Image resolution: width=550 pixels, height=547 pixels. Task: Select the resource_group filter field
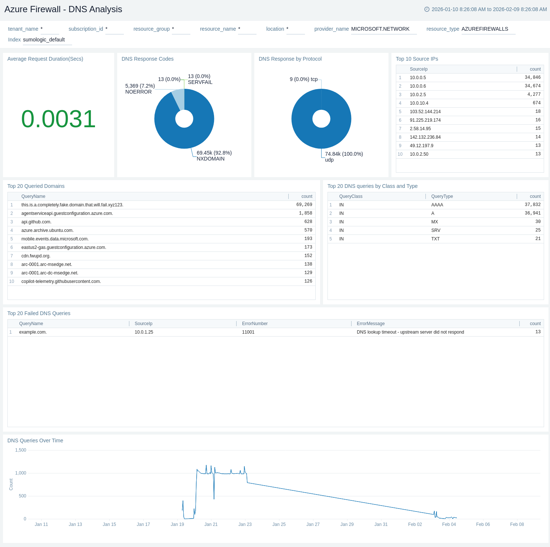181,29
